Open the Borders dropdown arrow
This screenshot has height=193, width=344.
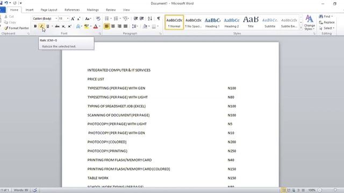pos(157,26)
